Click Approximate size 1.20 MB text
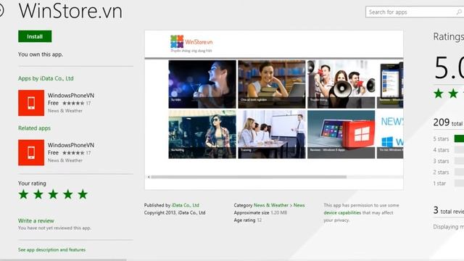464x261 pixels. tap(260, 212)
